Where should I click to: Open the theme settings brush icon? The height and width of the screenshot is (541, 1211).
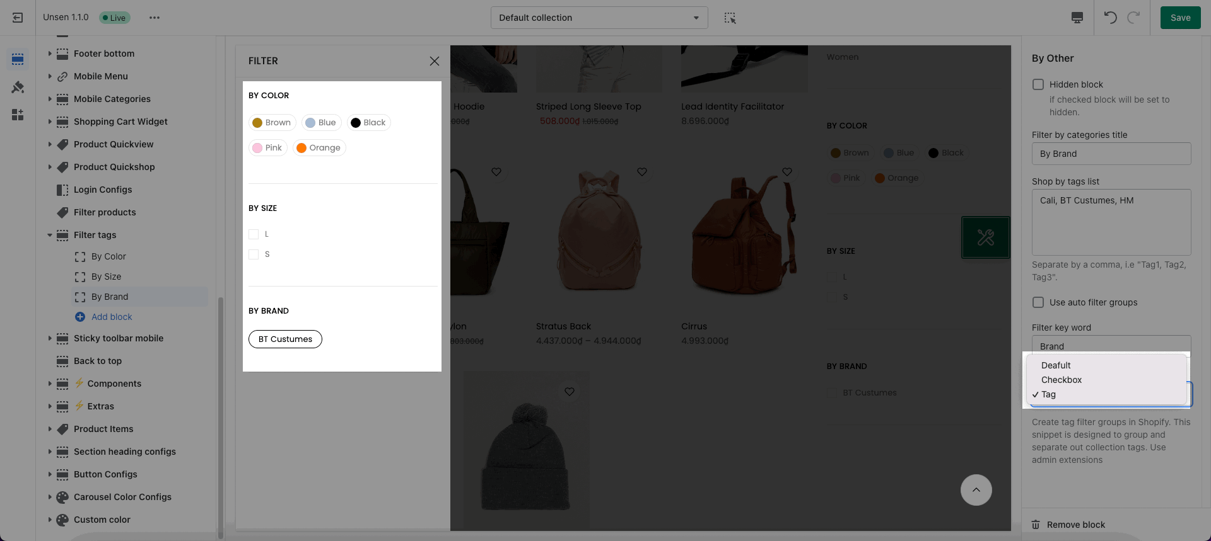18,87
